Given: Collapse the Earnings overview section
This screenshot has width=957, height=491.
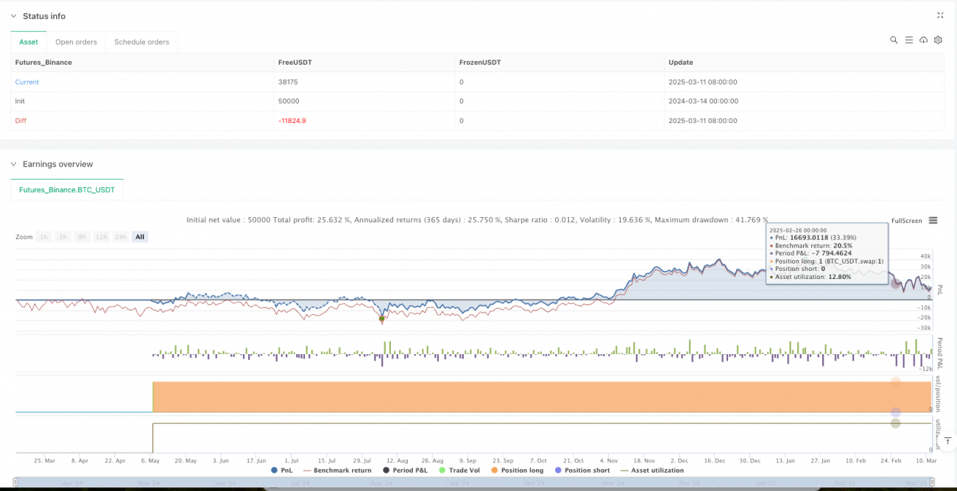Looking at the screenshot, I should (x=14, y=164).
